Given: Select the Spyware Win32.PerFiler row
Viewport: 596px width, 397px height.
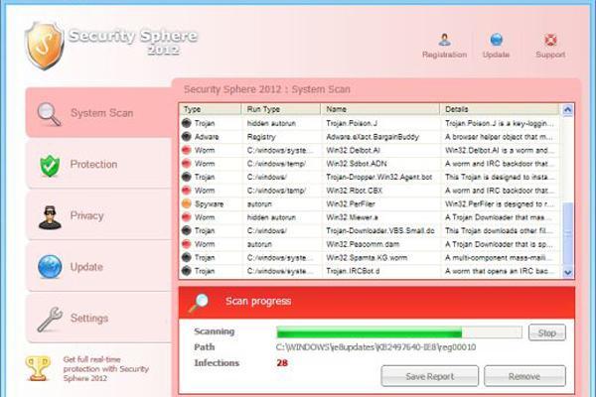Looking at the screenshot, I should point(370,204).
